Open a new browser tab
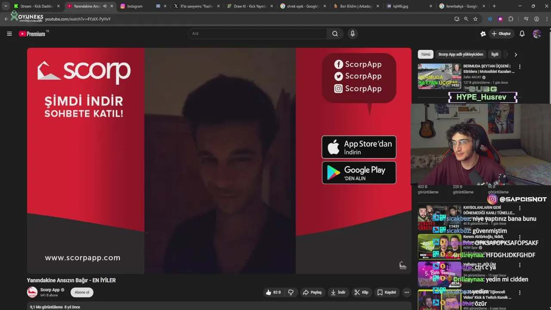551x310 pixels. point(494,6)
